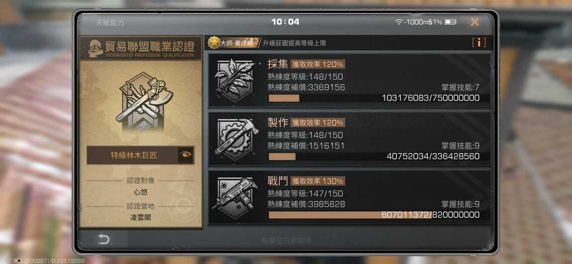This screenshot has height=264, width=572.
Task: Click the axe and logs profession emblem
Action: (144, 101)
